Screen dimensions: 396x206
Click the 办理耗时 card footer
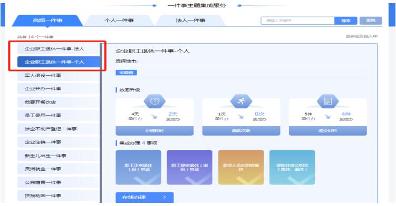coord(154,131)
